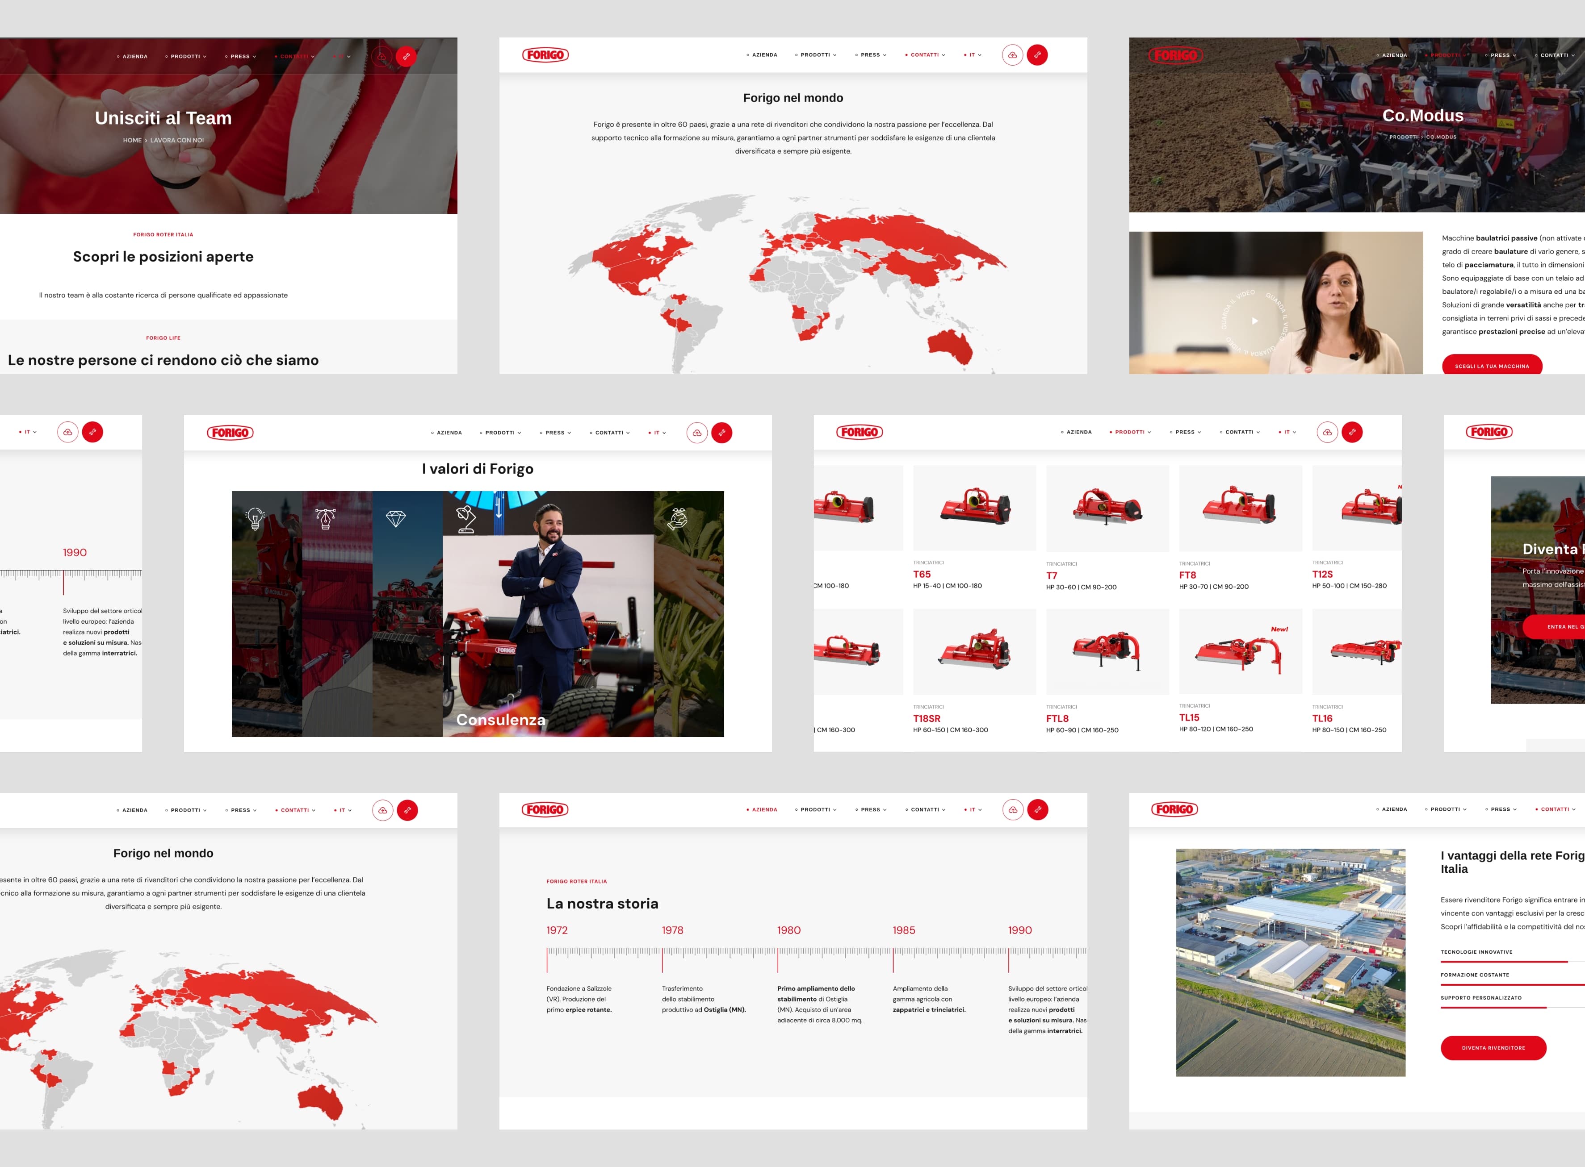
Task: Select the lightbulb icon in I valori di Forigo
Action: pos(255,519)
